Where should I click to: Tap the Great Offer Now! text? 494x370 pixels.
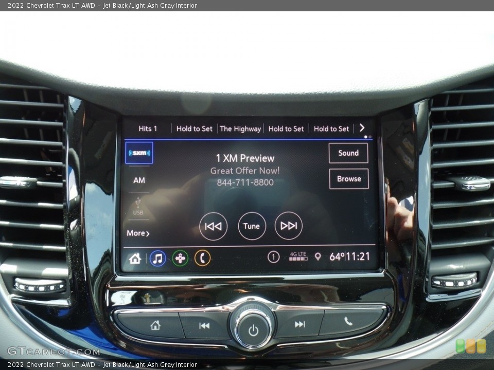tap(245, 171)
